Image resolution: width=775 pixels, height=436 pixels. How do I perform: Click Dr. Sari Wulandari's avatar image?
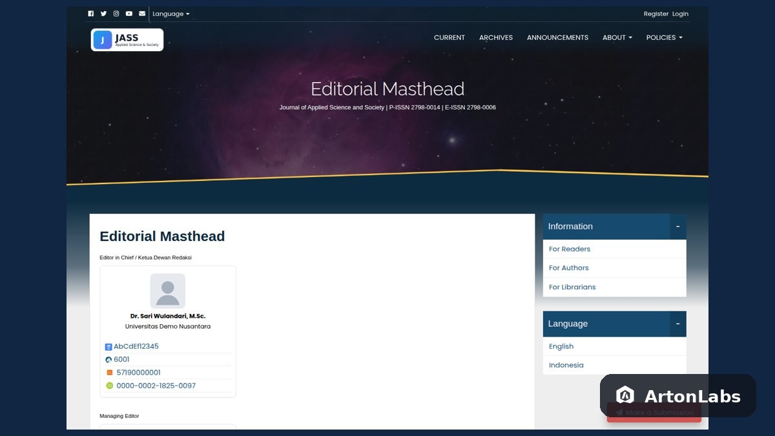click(x=168, y=291)
